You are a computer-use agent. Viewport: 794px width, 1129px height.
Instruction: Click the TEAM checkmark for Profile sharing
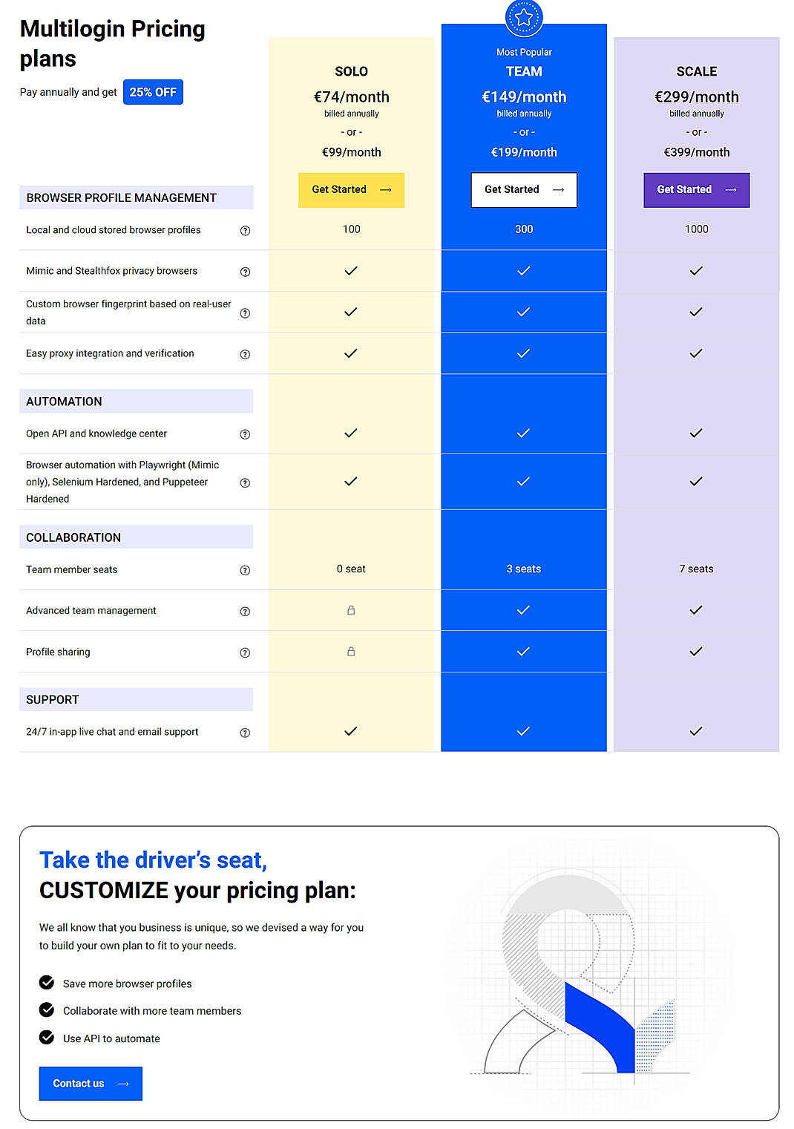tap(523, 651)
